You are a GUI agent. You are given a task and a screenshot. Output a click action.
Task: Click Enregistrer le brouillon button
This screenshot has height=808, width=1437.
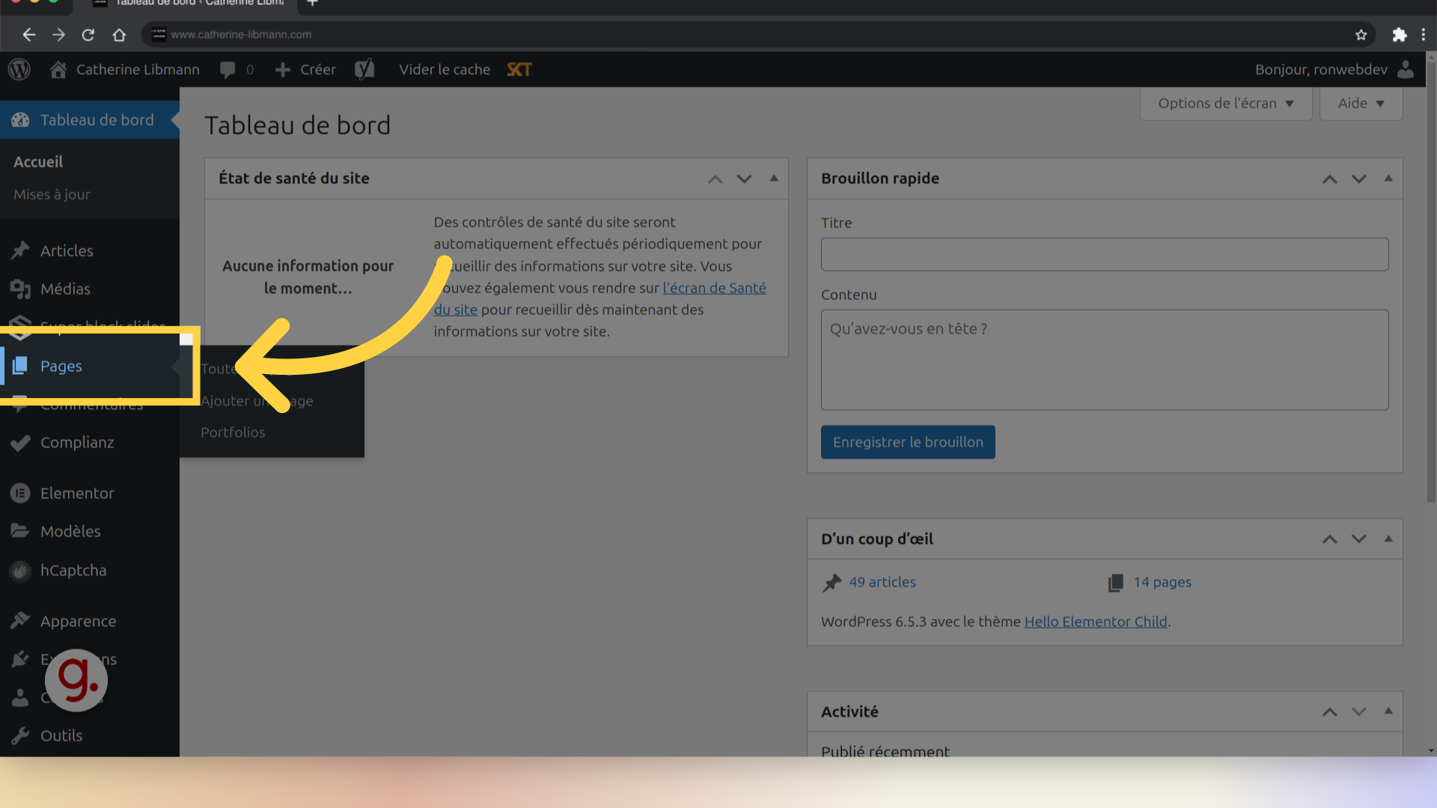point(908,442)
